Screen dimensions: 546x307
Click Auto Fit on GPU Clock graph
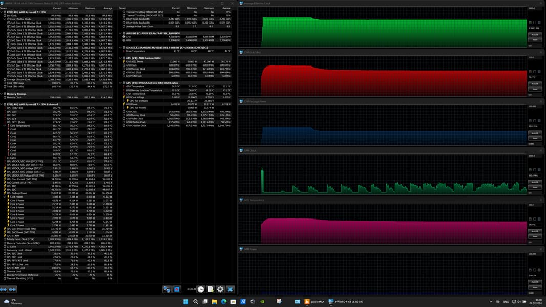point(535,182)
